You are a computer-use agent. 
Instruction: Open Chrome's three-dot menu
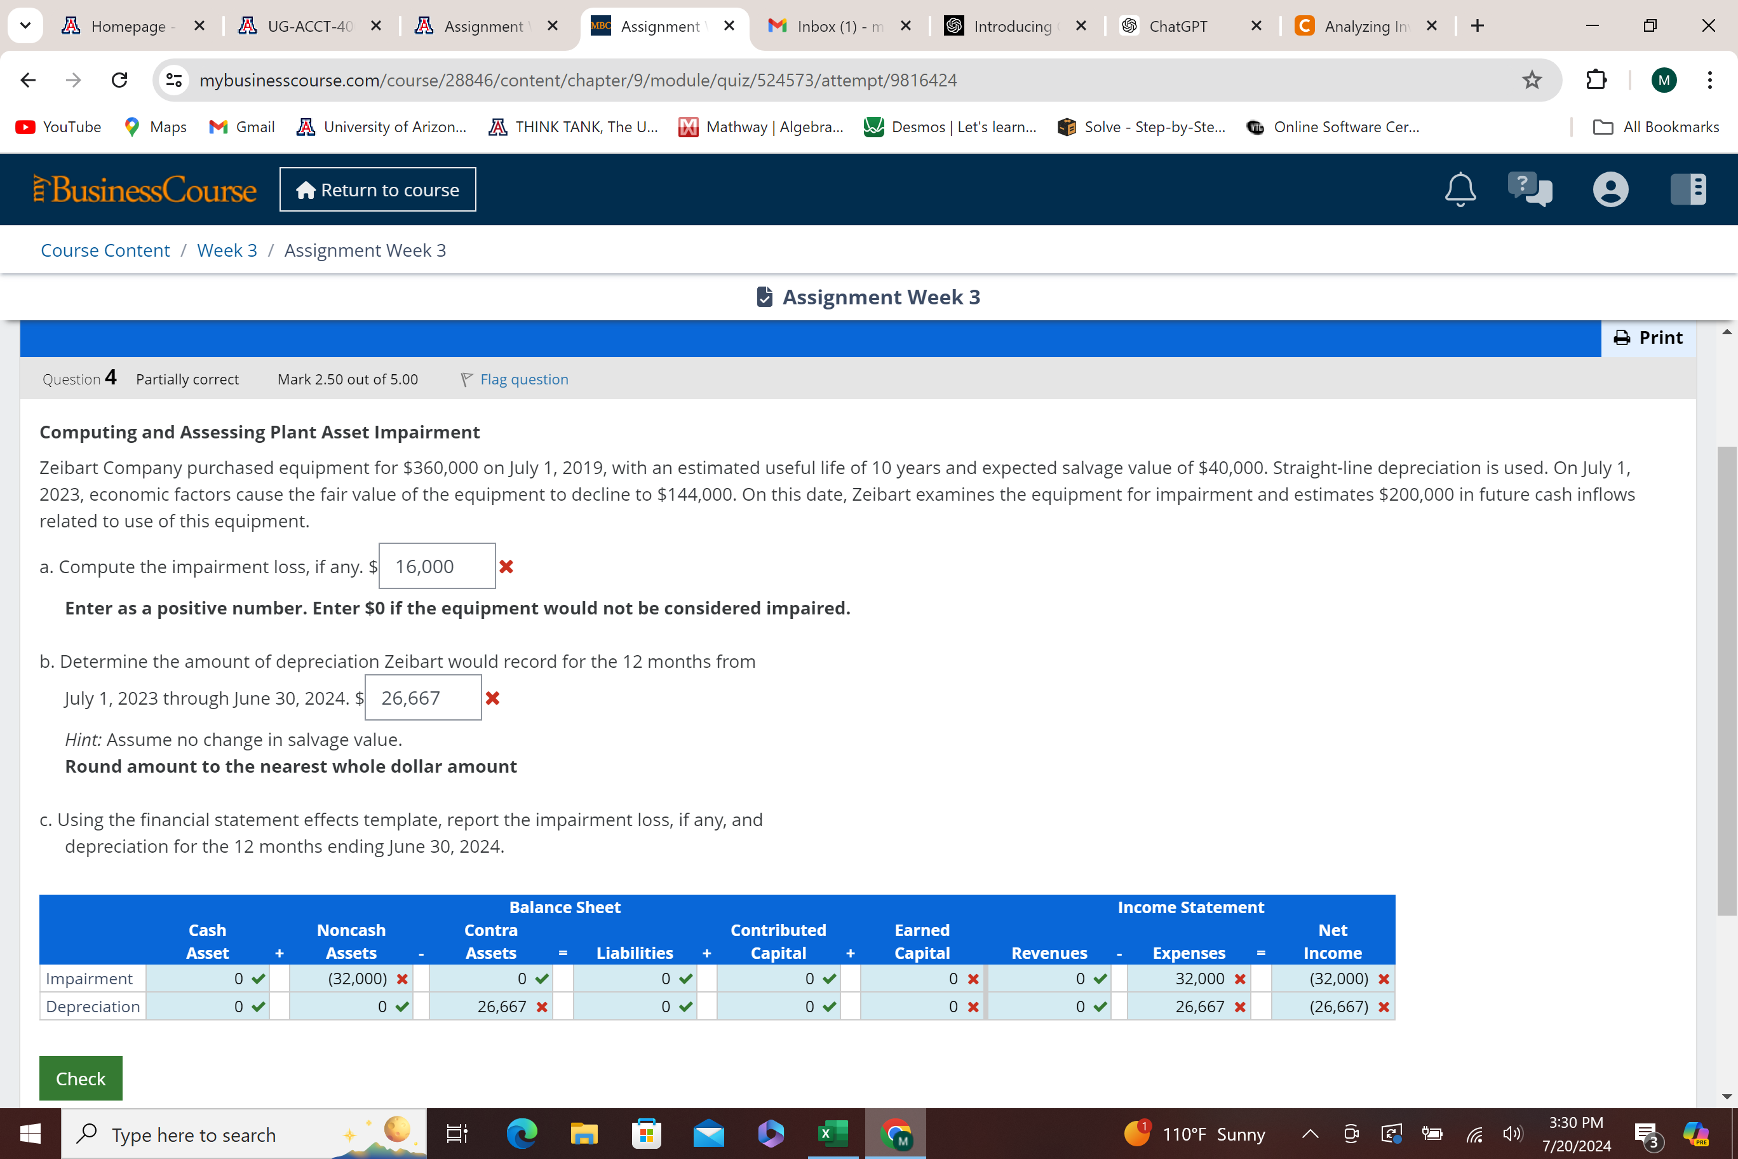pyautogui.click(x=1709, y=80)
